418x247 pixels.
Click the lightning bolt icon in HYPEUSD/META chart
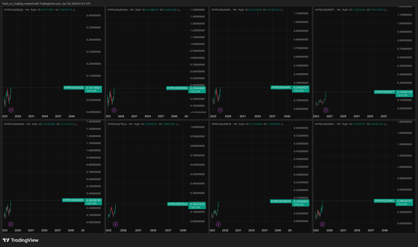tap(218, 224)
